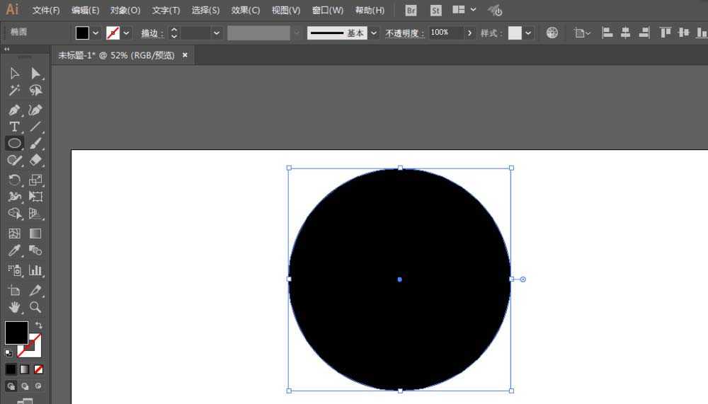708x404 pixels.
Task: Swap fill and stroke colors
Action: point(38,325)
